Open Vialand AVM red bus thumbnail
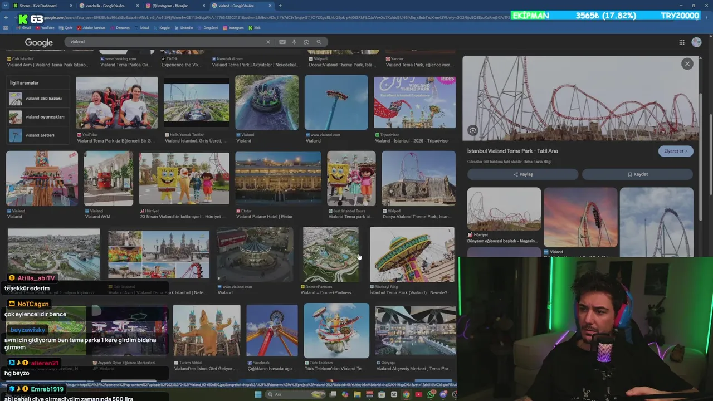This screenshot has width=713, height=401. coord(109,178)
